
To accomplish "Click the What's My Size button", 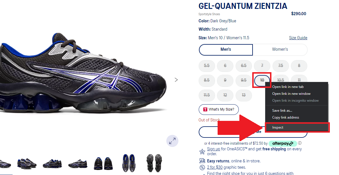I will (219, 109).
